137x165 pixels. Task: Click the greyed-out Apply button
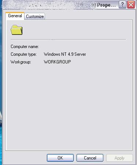[x=119, y=158]
